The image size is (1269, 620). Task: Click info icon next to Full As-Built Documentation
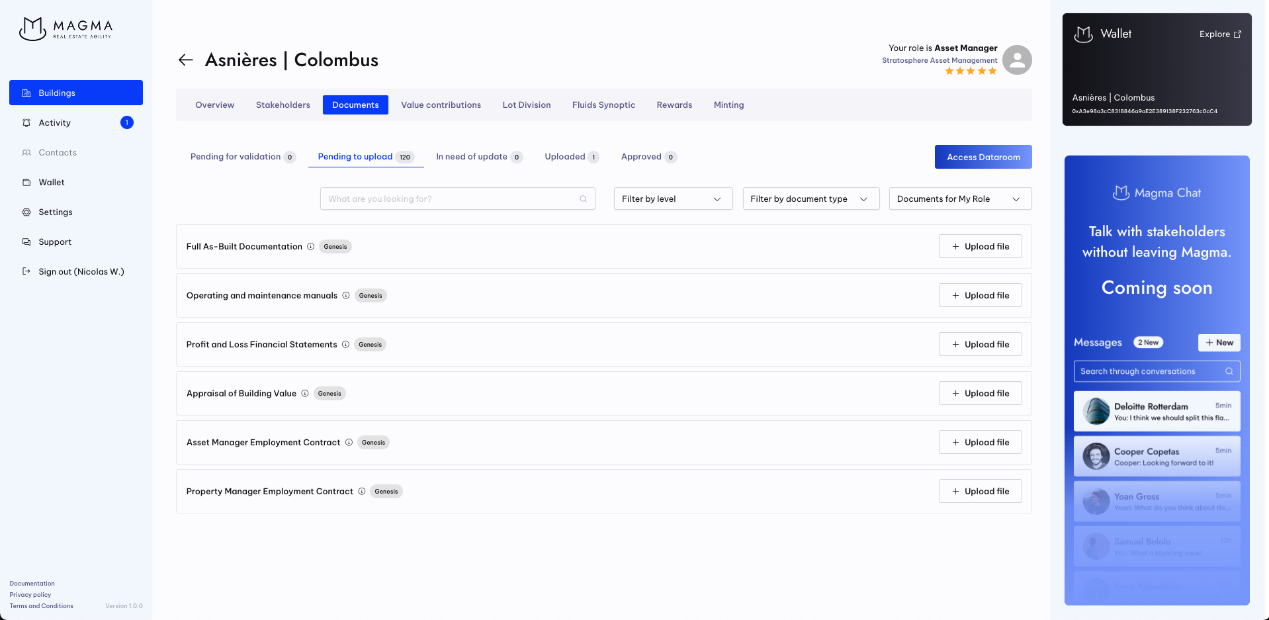[x=310, y=247]
